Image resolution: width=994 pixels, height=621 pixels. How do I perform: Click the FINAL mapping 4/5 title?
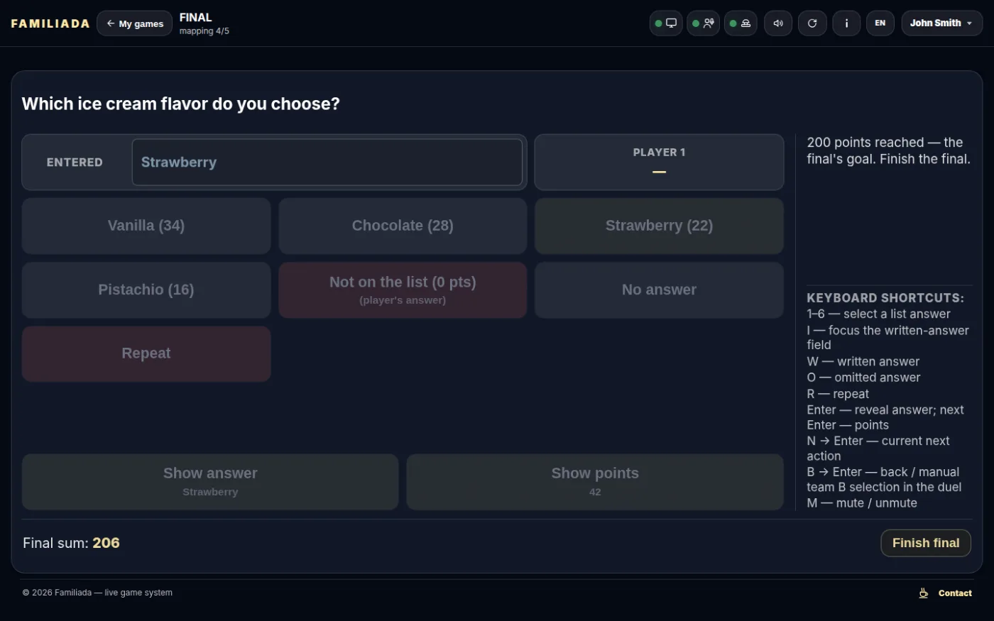(204, 23)
